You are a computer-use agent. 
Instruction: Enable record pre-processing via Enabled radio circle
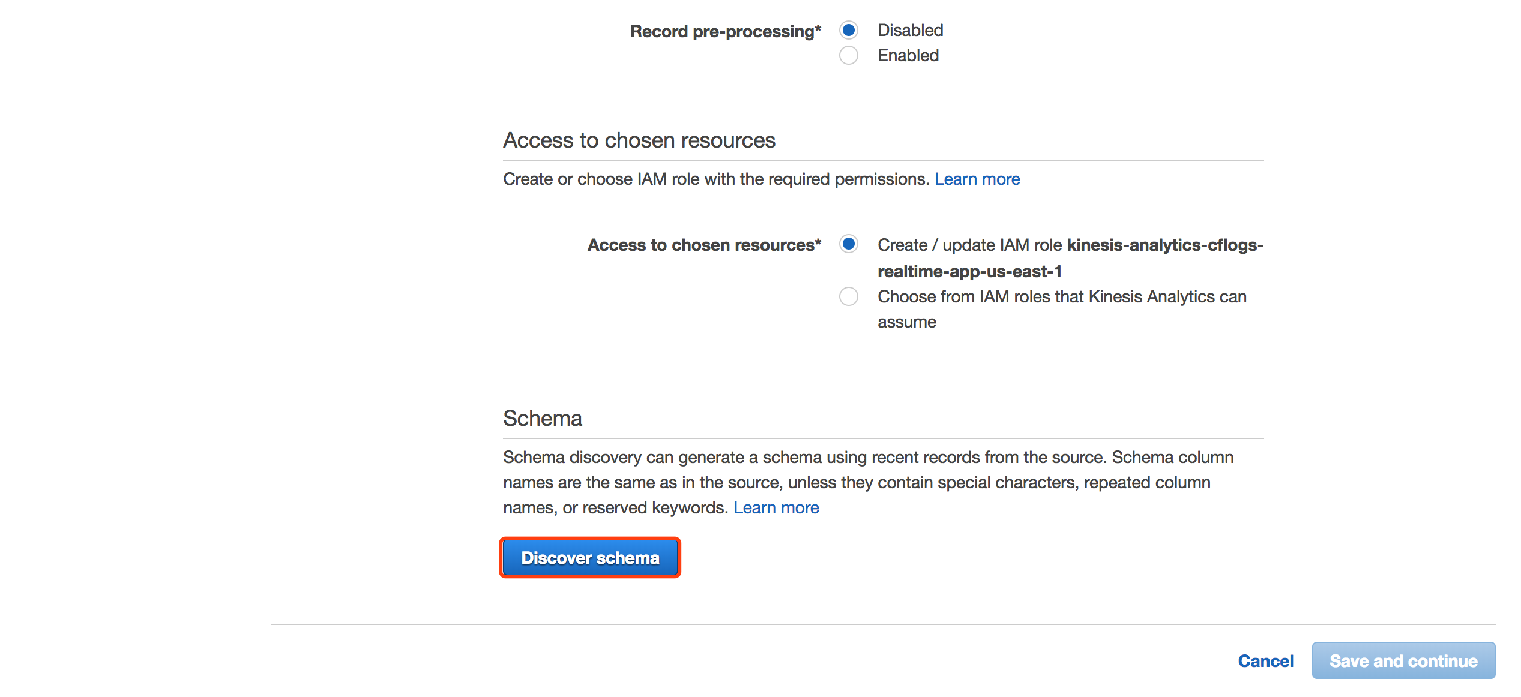[x=848, y=55]
